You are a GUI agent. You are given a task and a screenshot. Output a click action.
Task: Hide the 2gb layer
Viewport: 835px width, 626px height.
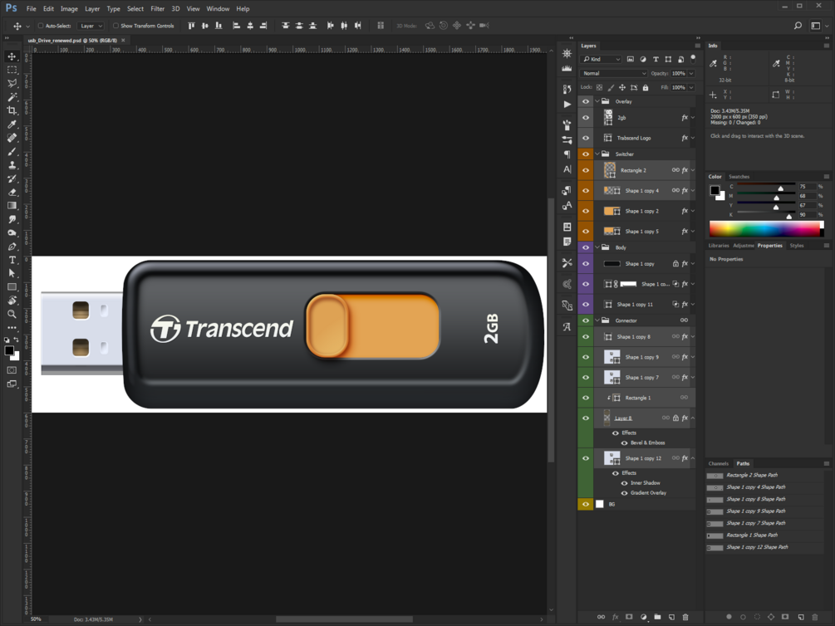(x=586, y=118)
